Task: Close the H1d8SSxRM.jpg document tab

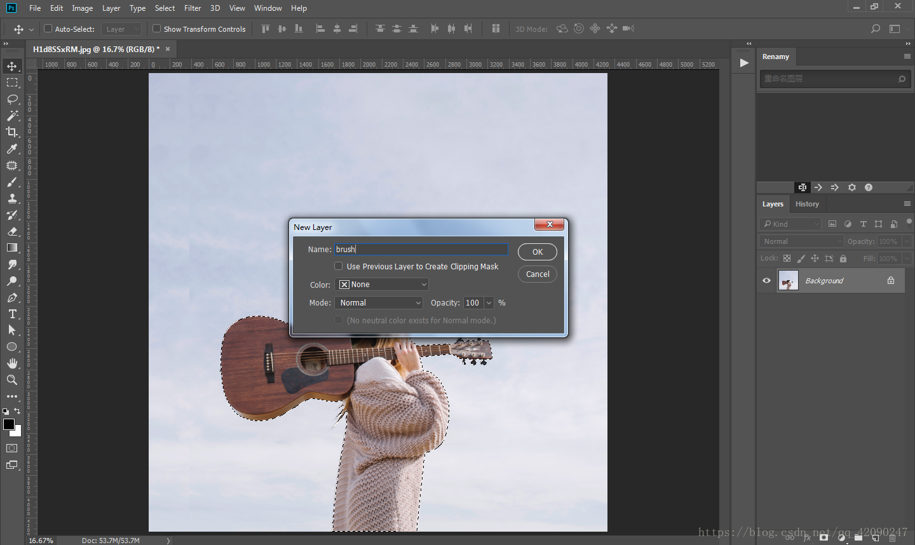Action: coord(168,49)
